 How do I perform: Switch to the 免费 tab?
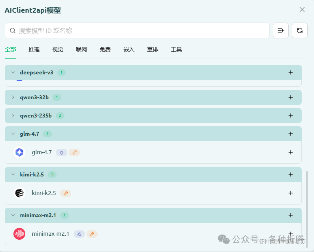105,49
